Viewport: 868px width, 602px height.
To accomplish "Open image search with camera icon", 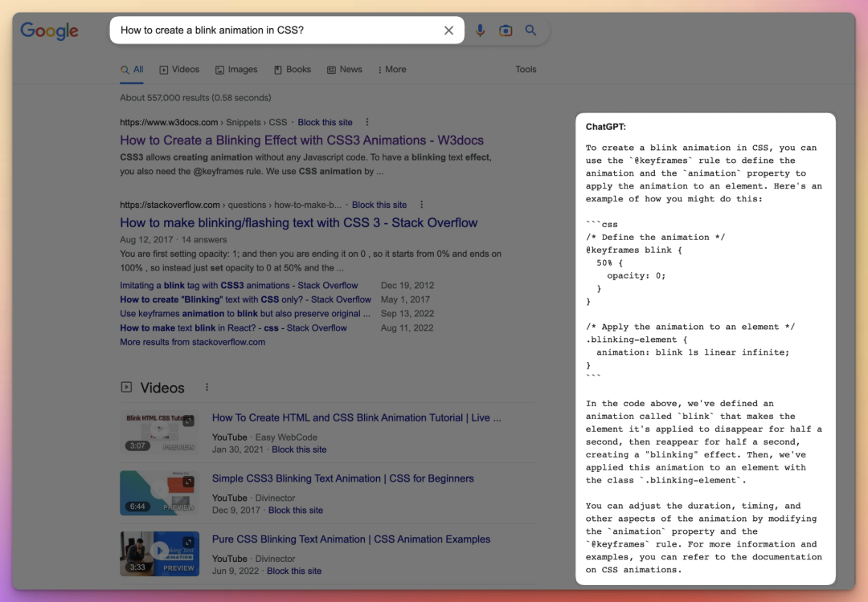I will pyautogui.click(x=506, y=31).
